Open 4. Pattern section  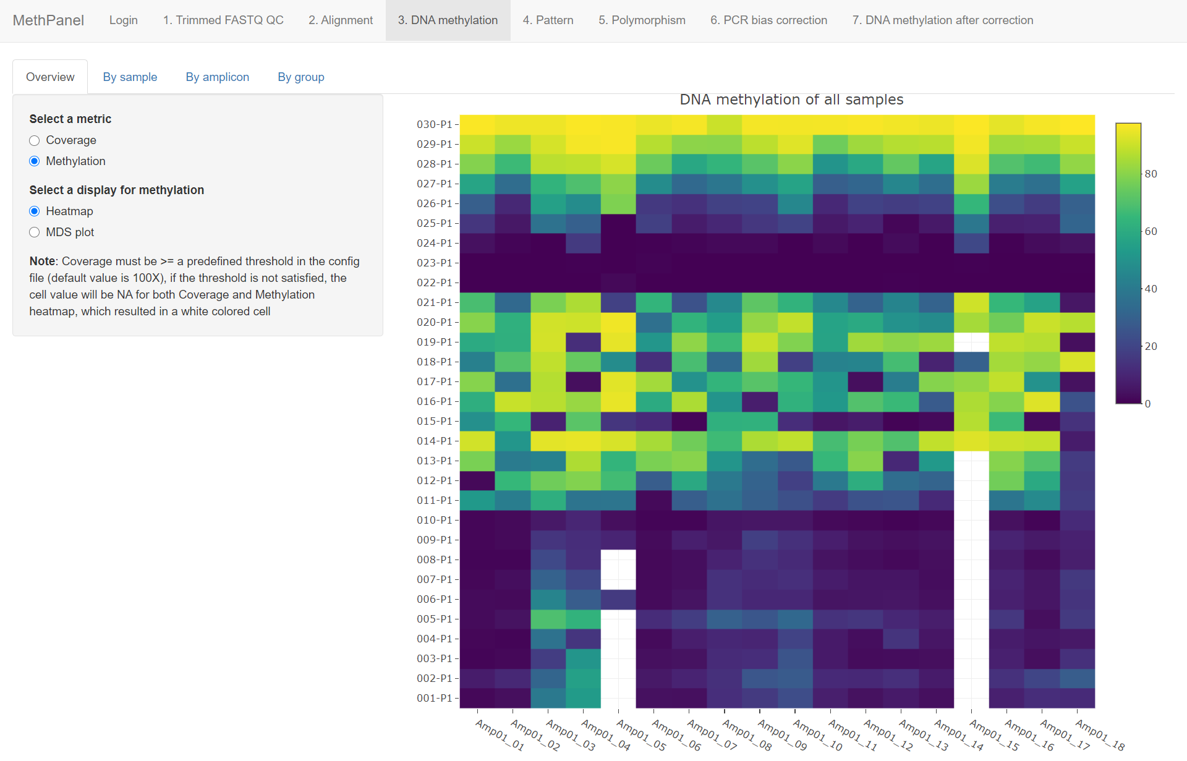[x=548, y=20]
